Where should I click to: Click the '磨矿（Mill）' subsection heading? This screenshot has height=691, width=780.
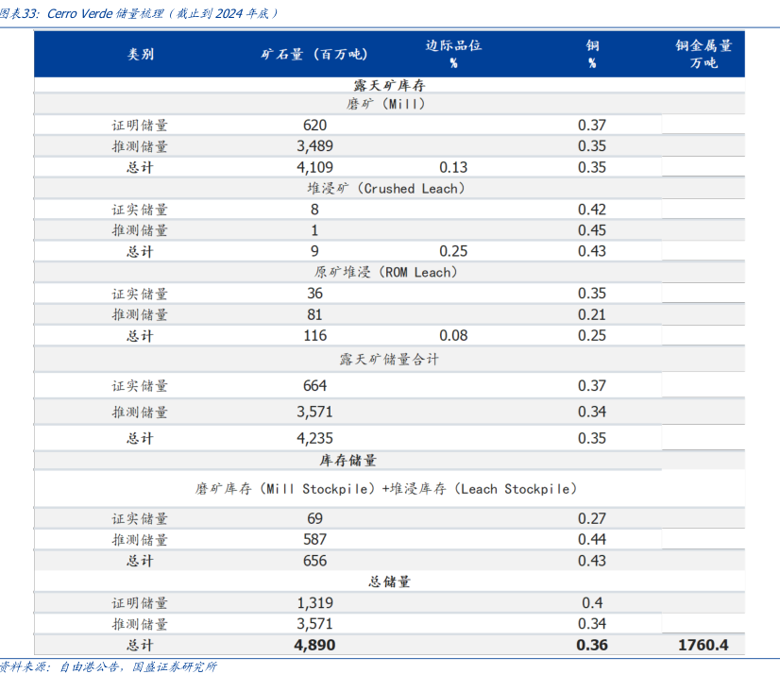(386, 104)
